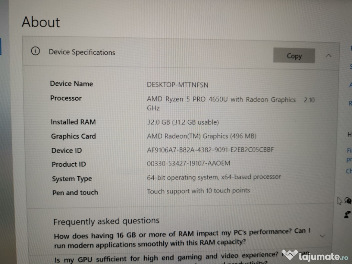Click the Frequently asked questions heading
The image size is (352, 264).
pos(106,221)
